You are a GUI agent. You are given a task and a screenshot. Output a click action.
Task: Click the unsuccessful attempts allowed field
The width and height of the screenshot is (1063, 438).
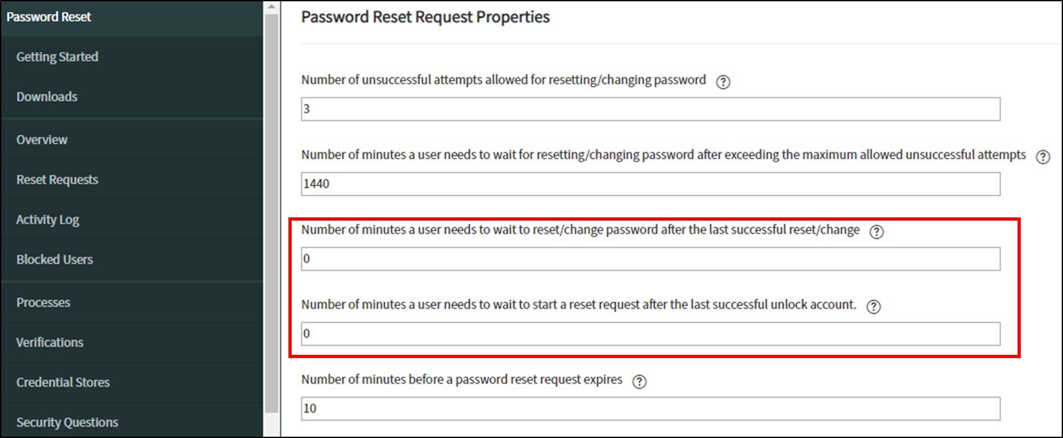pos(650,109)
